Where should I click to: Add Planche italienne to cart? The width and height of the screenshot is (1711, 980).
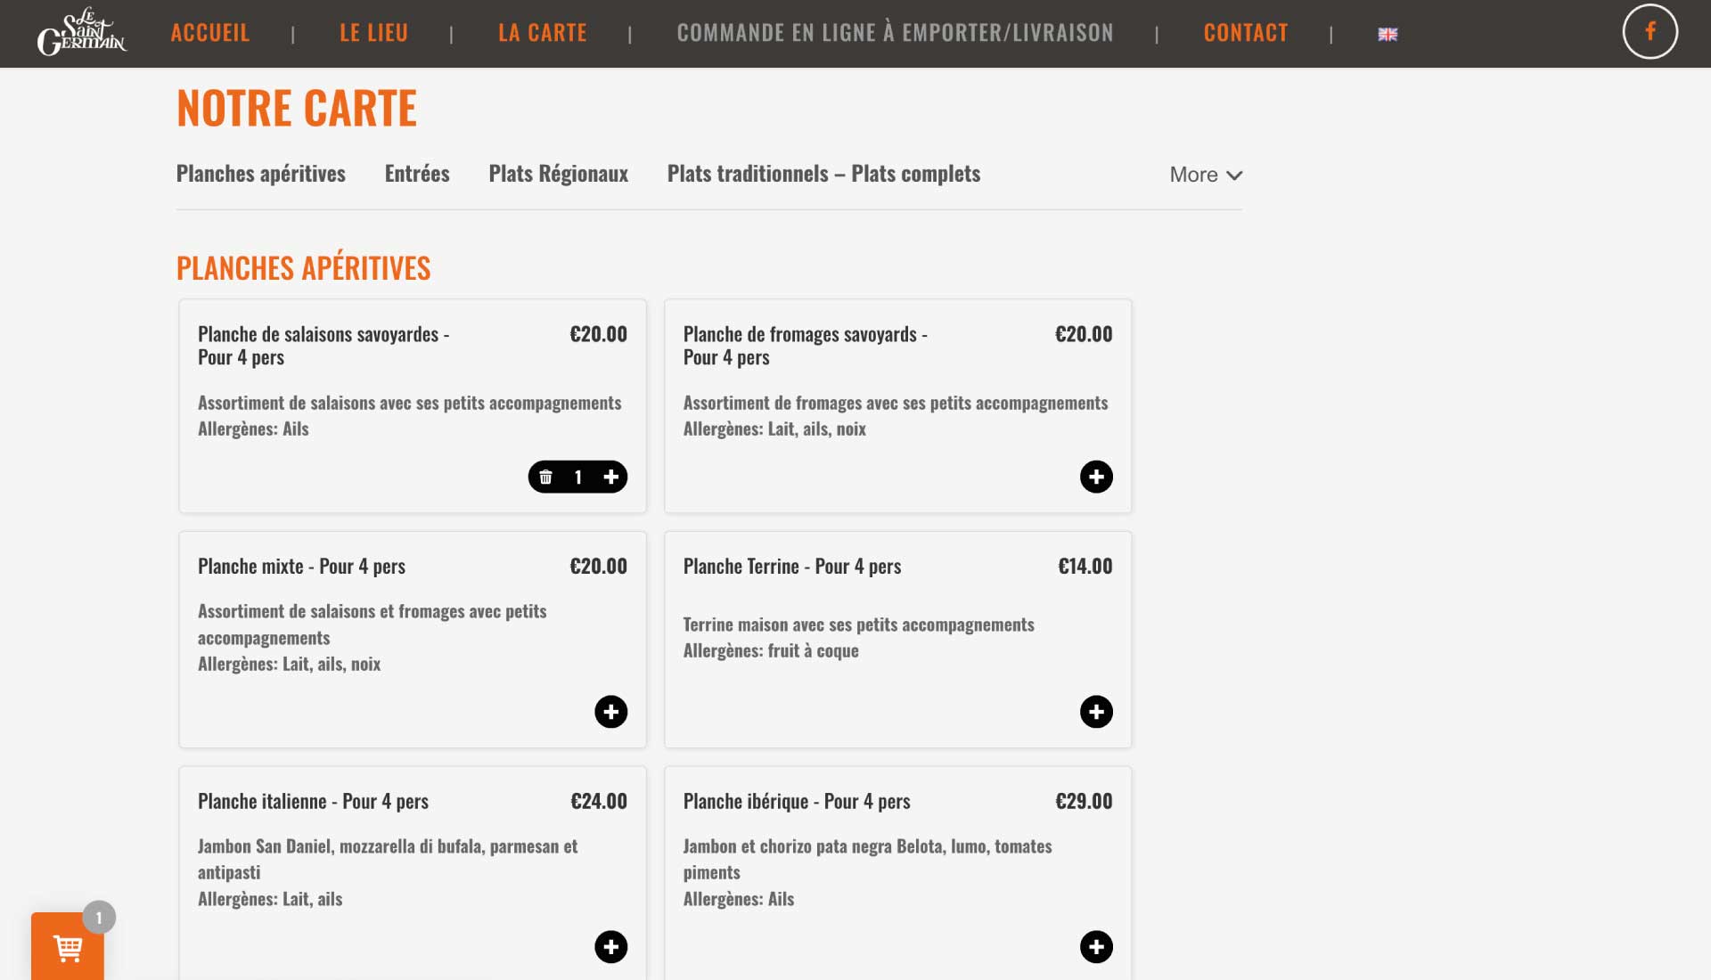point(611,947)
